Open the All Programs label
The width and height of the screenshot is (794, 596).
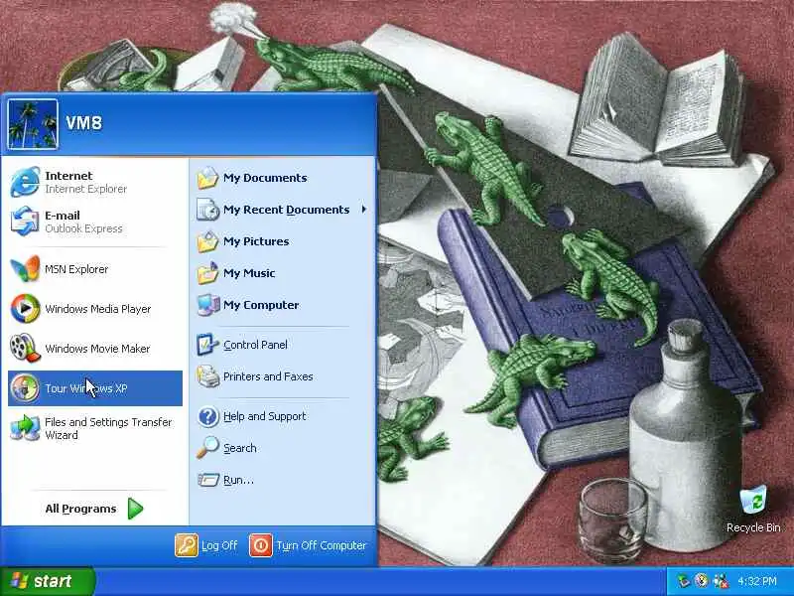80,509
